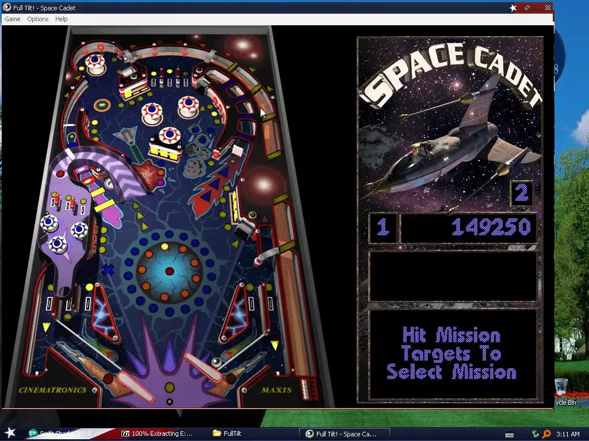This screenshot has width=589, height=441.
Task: Click the silver pinball on the table
Action: [x=216, y=363]
